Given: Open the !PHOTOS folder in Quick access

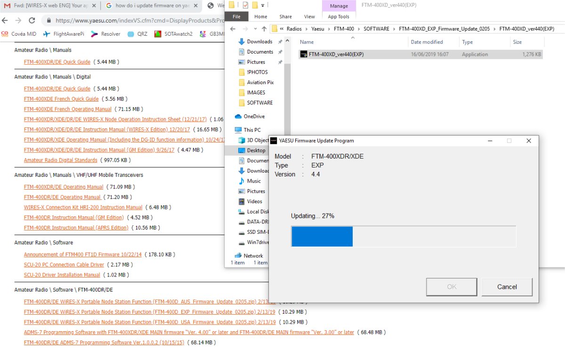Looking at the screenshot, I should pos(253,72).
